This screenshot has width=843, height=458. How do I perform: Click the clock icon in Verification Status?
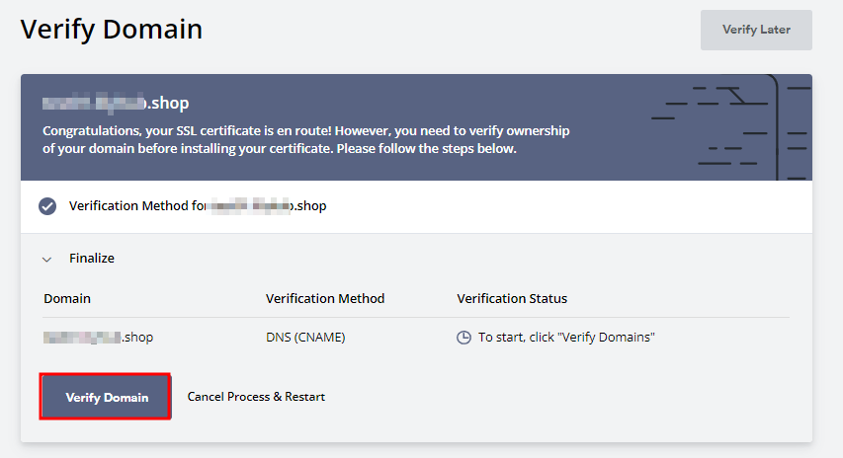(464, 338)
